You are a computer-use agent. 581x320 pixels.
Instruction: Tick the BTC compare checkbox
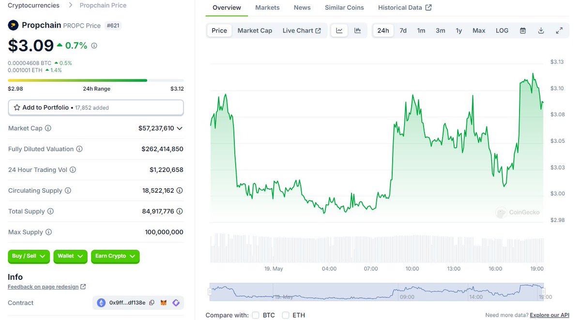click(x=256, y=315)
